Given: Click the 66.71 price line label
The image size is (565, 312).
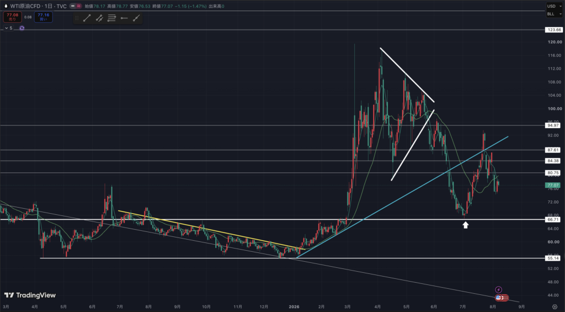Looking at the screenshot, I should pos(553,220).
